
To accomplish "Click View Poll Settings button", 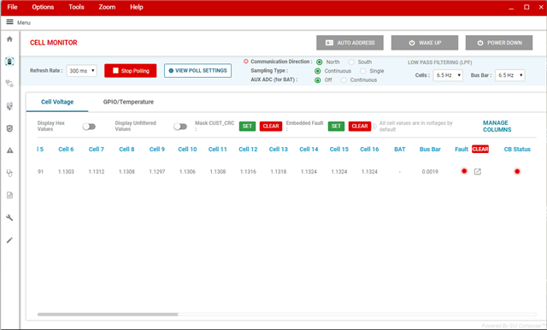I will click(197, 70).
